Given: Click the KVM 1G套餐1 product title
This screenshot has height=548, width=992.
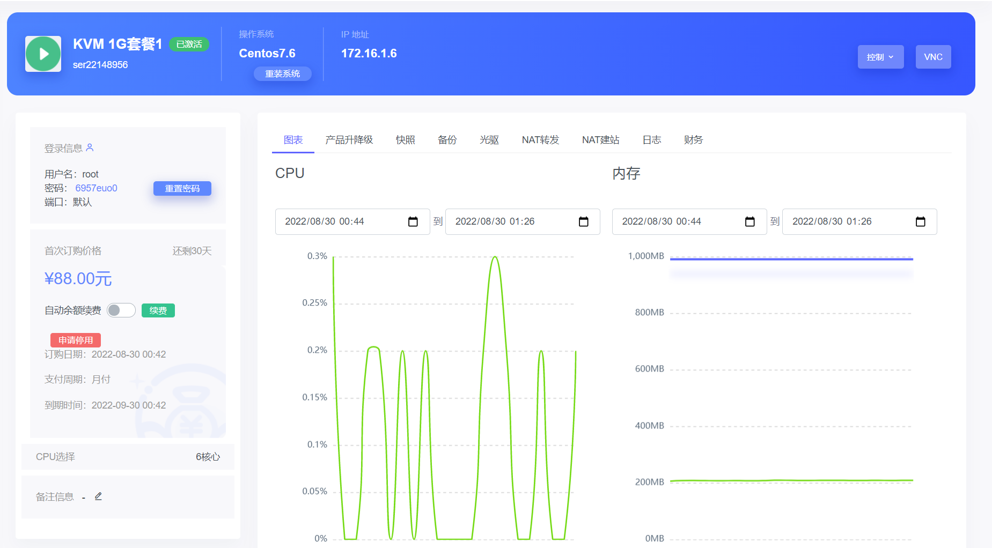Looking at the screenshot, I should point(117,44).
